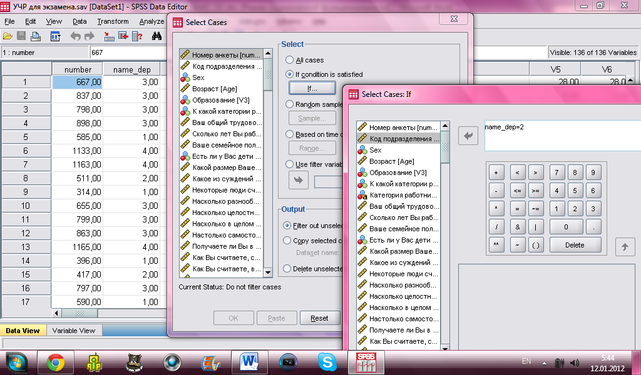Click the SPSS taskbar icon
The image size is (641, 375).
tap(366, 362)
